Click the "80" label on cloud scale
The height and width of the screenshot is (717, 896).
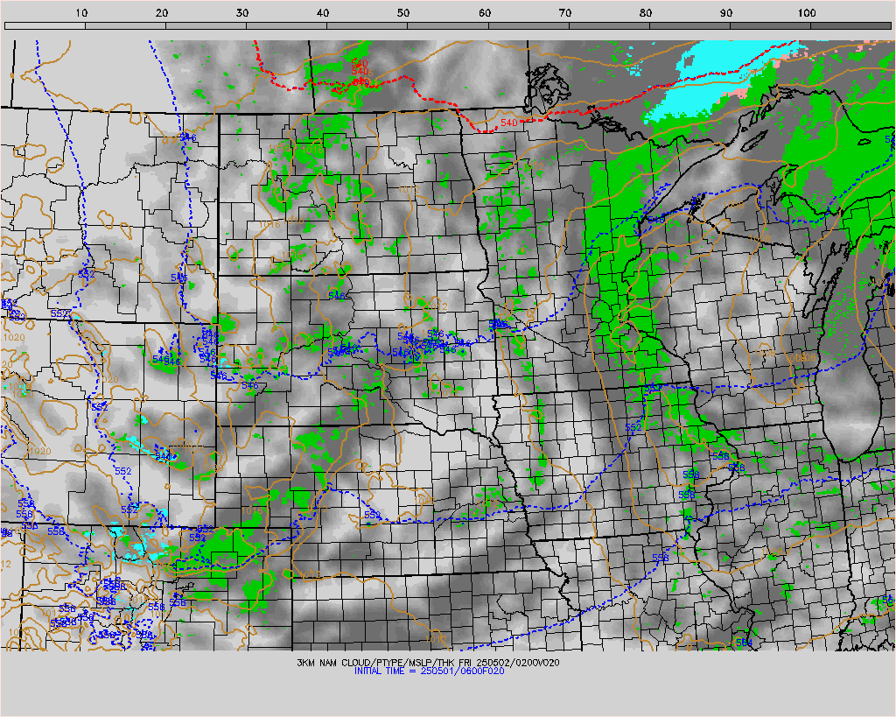point(646,13)
